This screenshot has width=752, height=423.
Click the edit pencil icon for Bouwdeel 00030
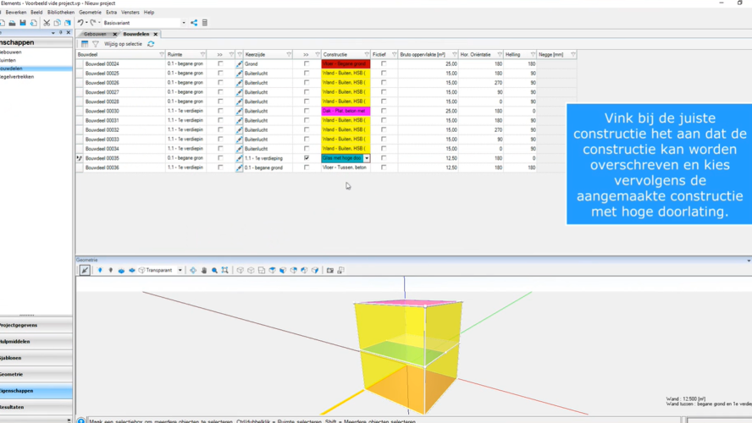pyautogui.click(x=240, y=111)
